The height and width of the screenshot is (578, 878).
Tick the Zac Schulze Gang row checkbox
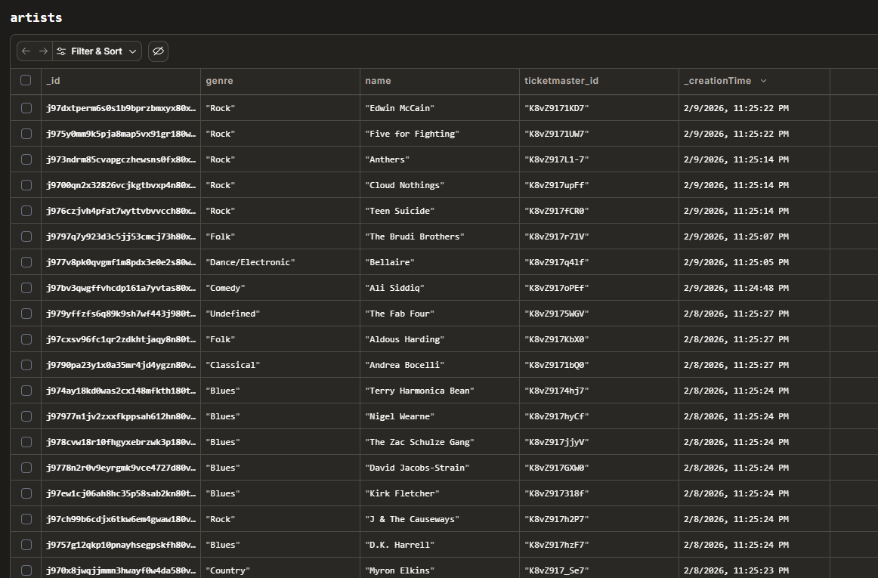click(x=26, y=442)
